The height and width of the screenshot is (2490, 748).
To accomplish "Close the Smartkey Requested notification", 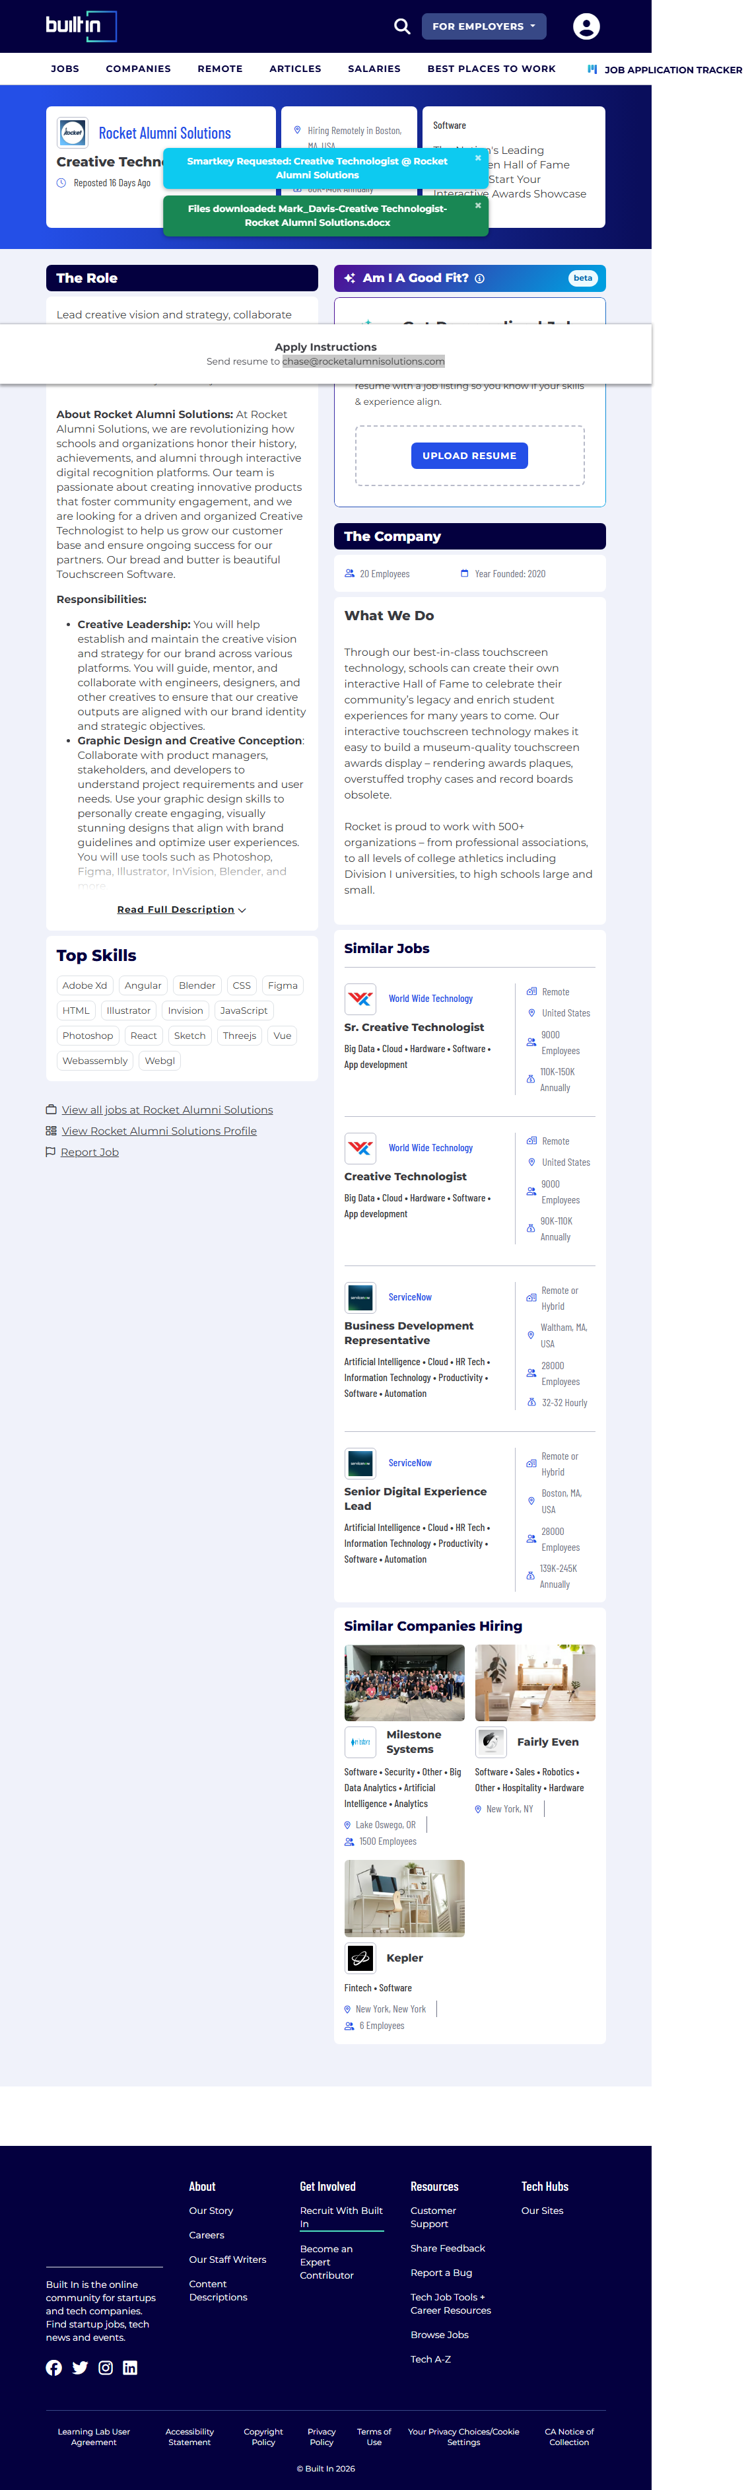I will pos(477,158).
